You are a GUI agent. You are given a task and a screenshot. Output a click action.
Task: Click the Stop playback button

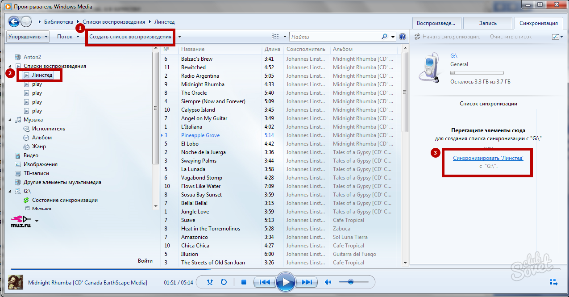244,282
